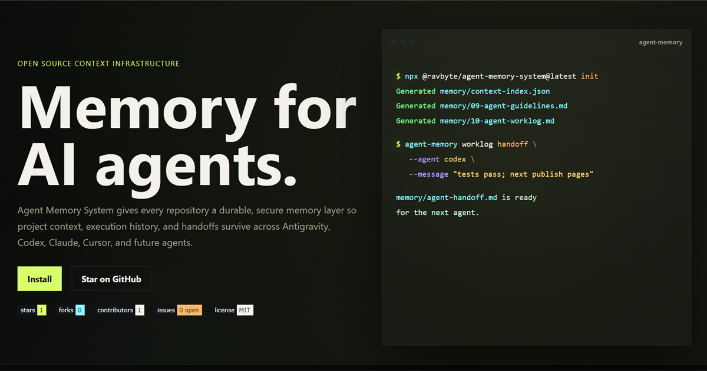Select the npx init command line
Screen dimensions: 707x371
tap(497, 76)
